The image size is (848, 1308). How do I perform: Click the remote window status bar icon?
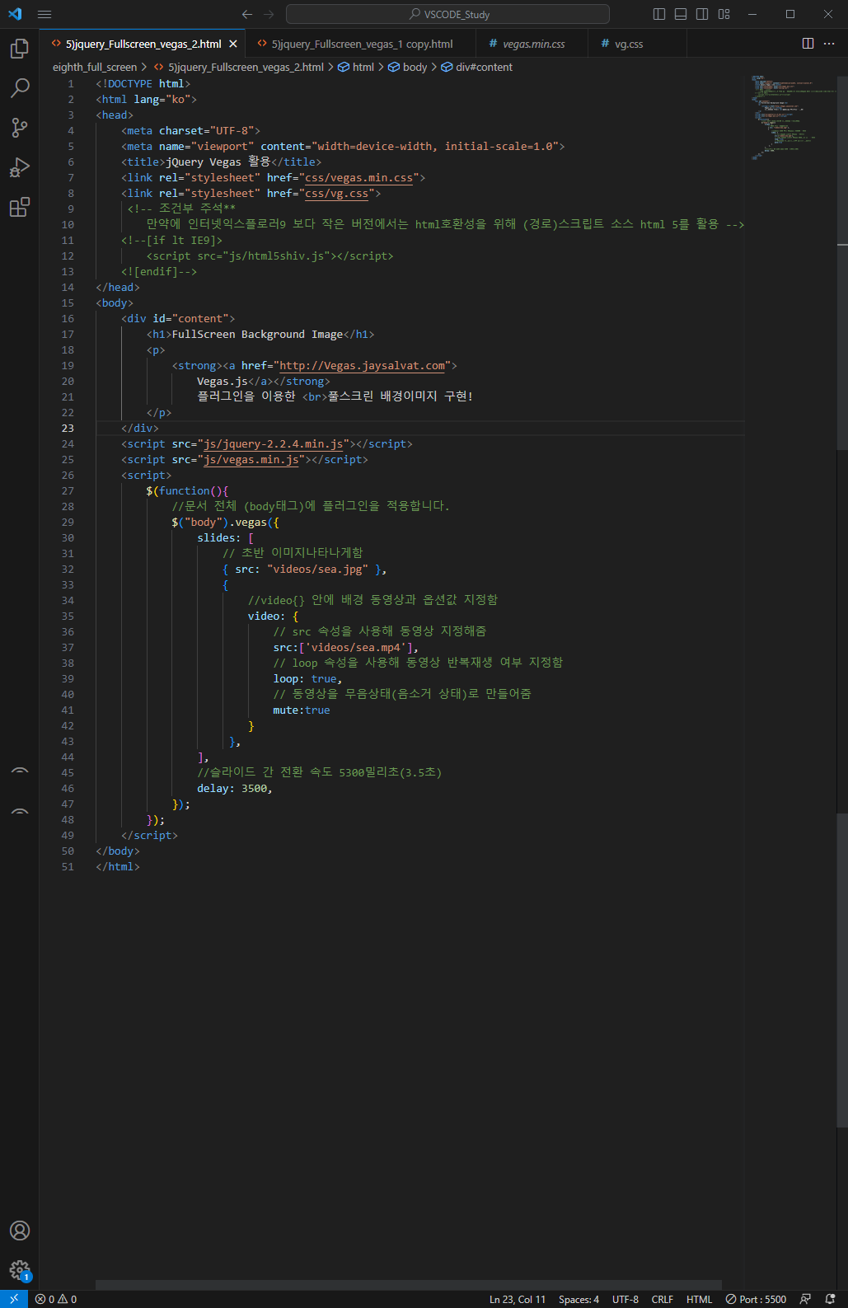14,1299
